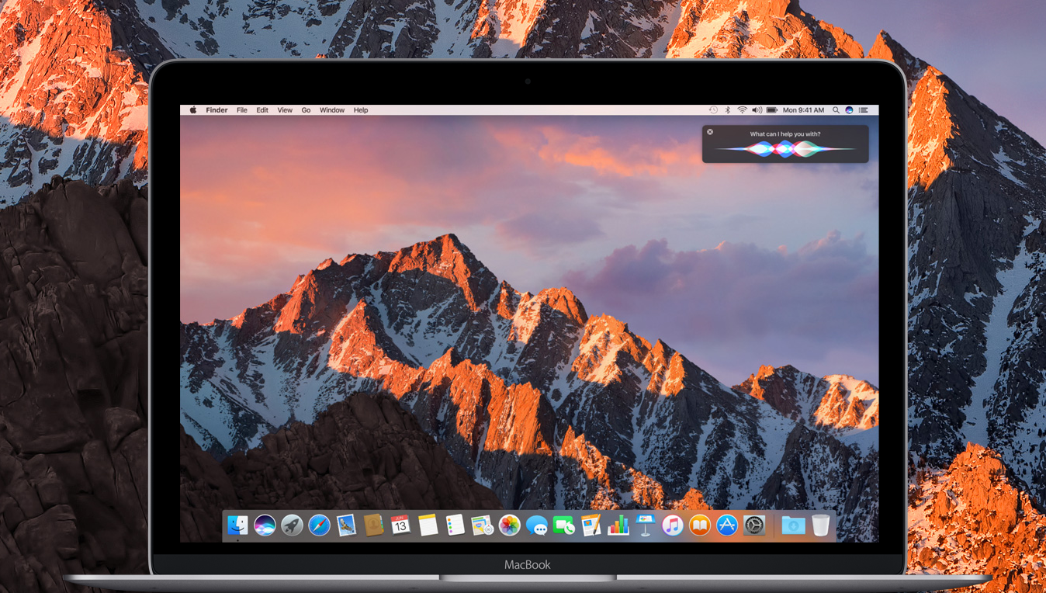Open the Wi-Fi menu

pos(742,109)
